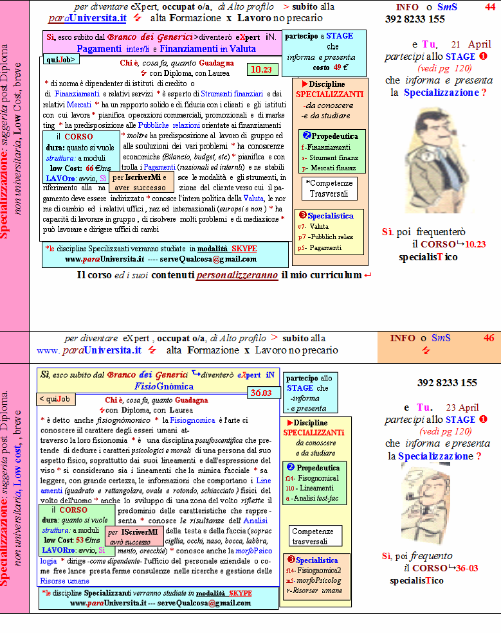The image size is (501, 633).
Task: Open the blue 'Pubbliche relazioni' link
Action: point(169,125)
